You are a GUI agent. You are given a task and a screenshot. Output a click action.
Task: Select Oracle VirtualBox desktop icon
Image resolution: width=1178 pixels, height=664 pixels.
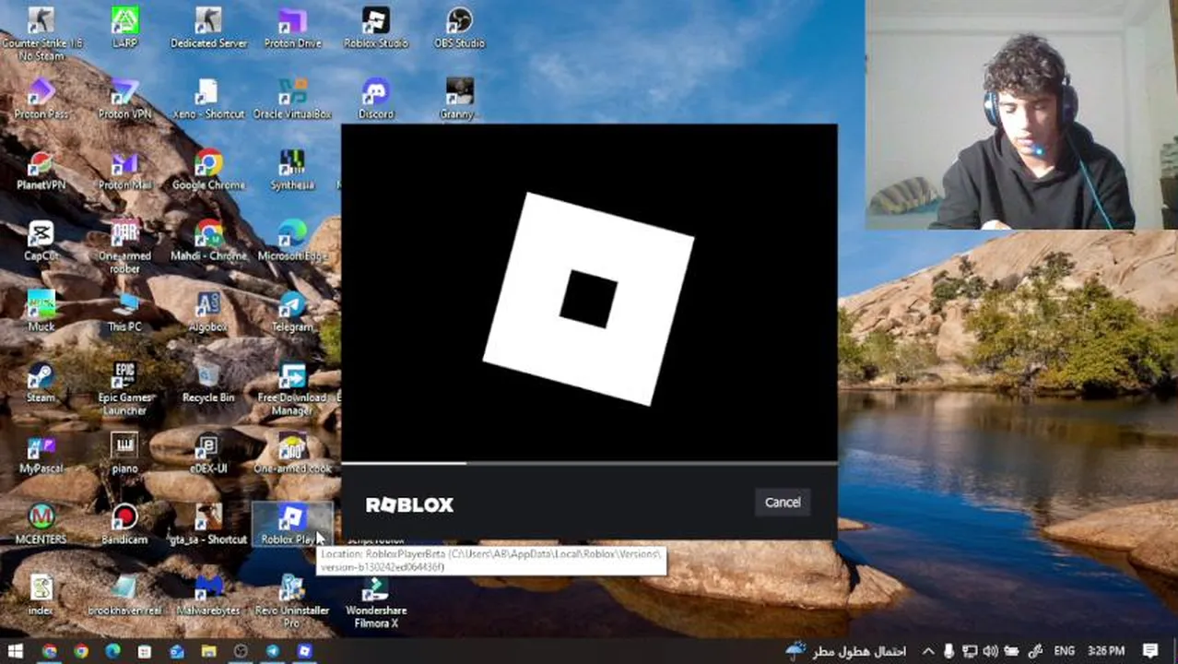coord(292,99)
